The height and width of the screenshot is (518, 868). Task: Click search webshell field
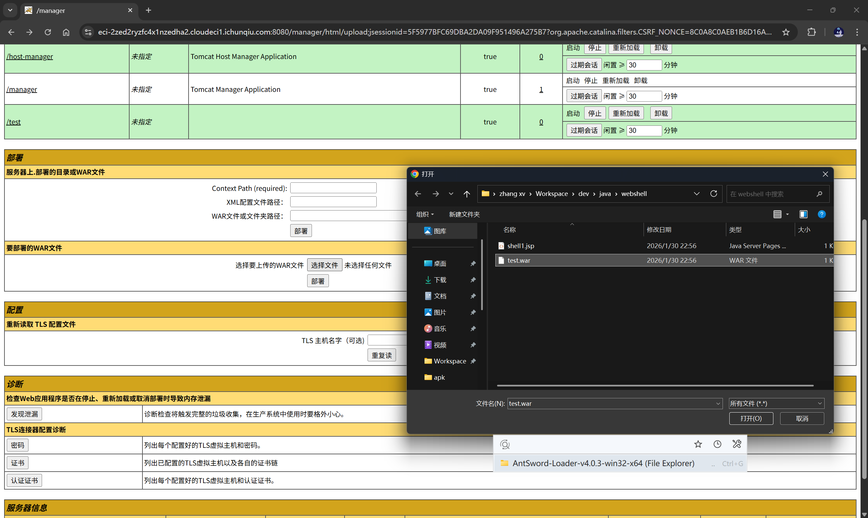coord(777,194)
